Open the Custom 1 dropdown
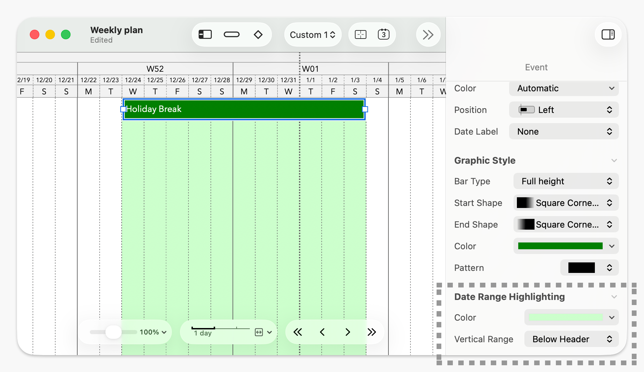The height and width of the screenshot is (372, 644). [312, 34]
